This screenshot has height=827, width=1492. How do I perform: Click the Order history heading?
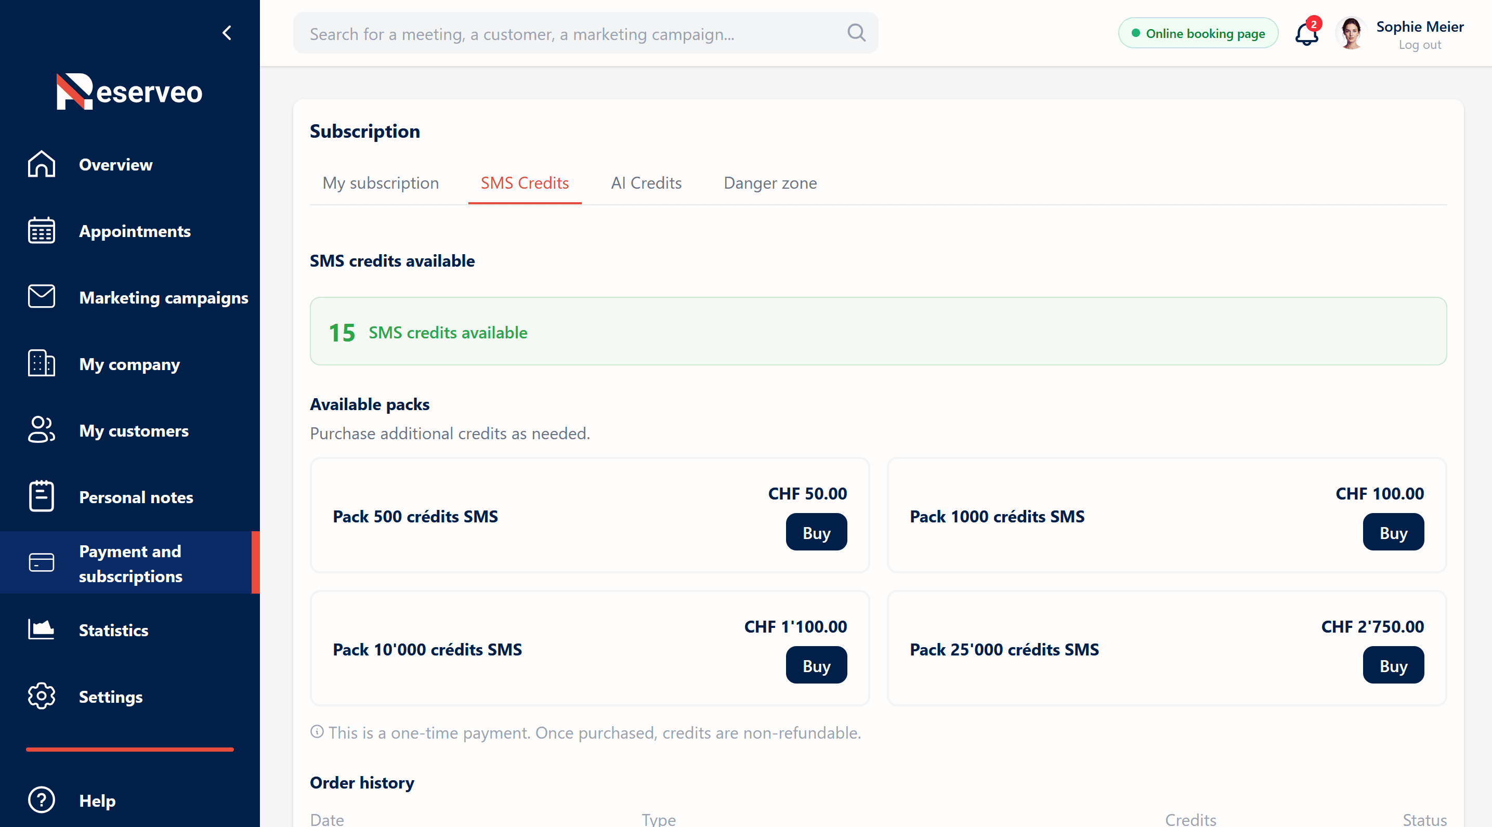coord(362,782)
